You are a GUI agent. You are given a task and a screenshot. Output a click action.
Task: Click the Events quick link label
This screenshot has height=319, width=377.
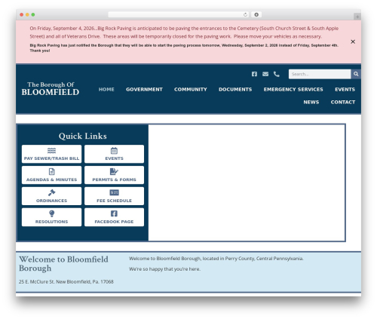tap(114, 158)
